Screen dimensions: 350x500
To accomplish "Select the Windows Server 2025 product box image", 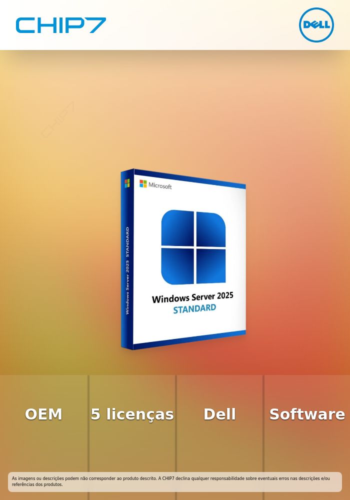I will (x=183, y=259).
